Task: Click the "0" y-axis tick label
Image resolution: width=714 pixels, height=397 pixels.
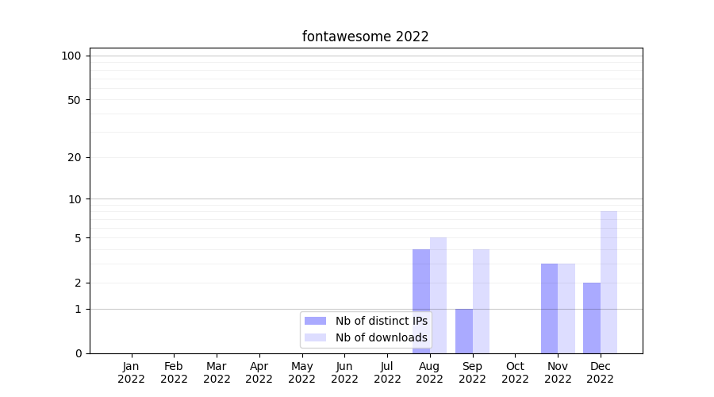Action: 78,353
